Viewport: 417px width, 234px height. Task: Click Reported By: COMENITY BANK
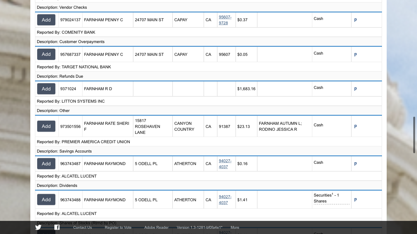(x=66, y=32)
